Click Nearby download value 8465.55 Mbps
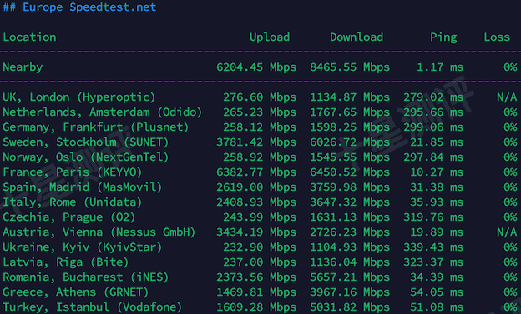 [350, 67]
